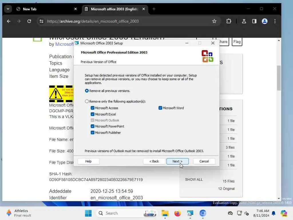The image size is (293, 220).
Task: Open the Windows Start menu
Action: 88,213
